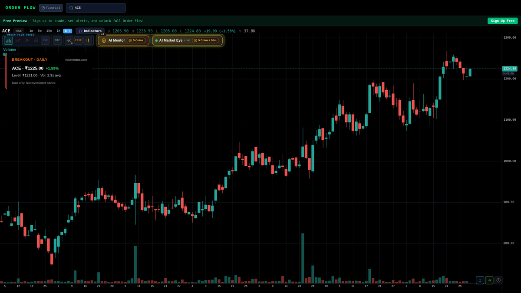Click the search magnifier icon
The image size is (521, 293).
pos(71,8)
